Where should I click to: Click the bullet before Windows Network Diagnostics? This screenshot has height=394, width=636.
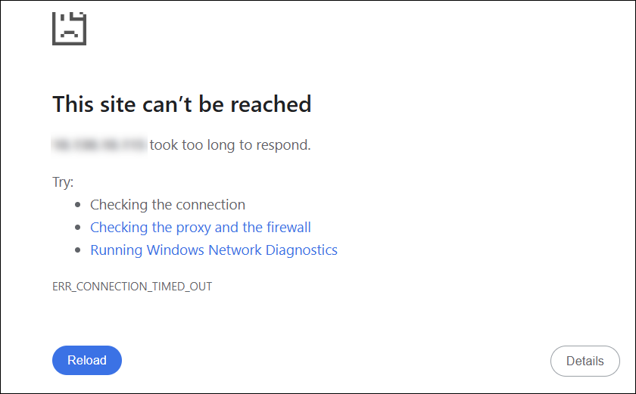tap(79, 250)
